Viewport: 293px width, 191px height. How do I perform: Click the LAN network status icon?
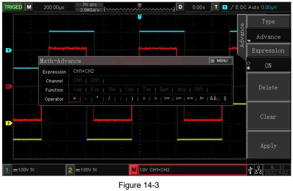pos(259,170)
